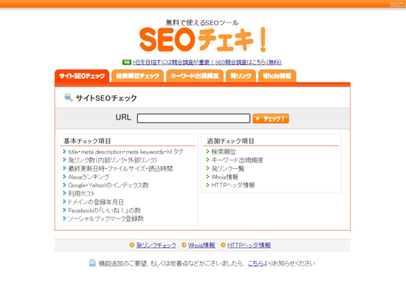The height and width of the screenshot is (284, 406).
Task: Open the Whois情報 footer link
Action: [202, 245]
